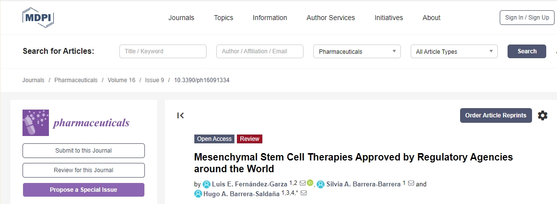Follow the Volume 16 breadcrumb link
This screenshot has width=557, height=204.
121,80
